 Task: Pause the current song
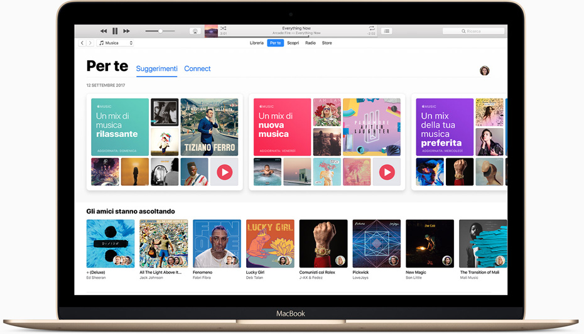click(115, 31)
